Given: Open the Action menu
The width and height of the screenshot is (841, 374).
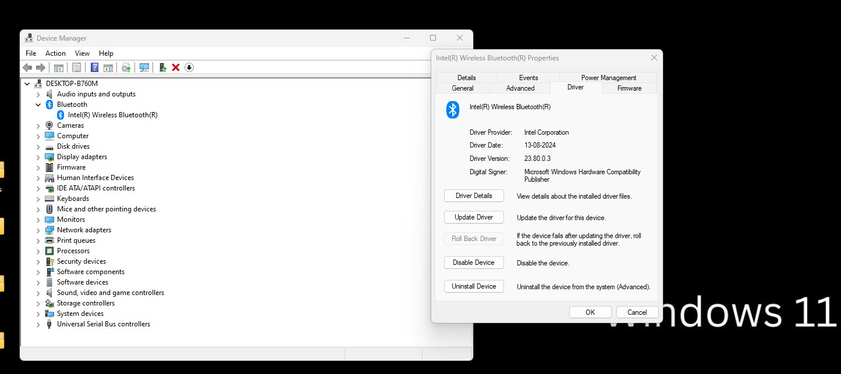Looking at the screenshot, I should (55, 53).
